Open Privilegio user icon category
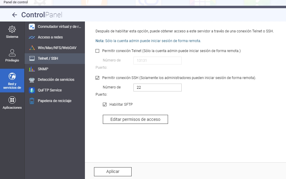Image resolution: width=286 pixels, height=179 pixels. pyautogui.click(x=12, y=53)
